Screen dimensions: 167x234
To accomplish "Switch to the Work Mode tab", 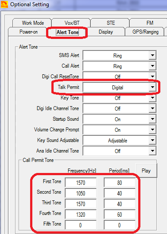I will [32, 23].
